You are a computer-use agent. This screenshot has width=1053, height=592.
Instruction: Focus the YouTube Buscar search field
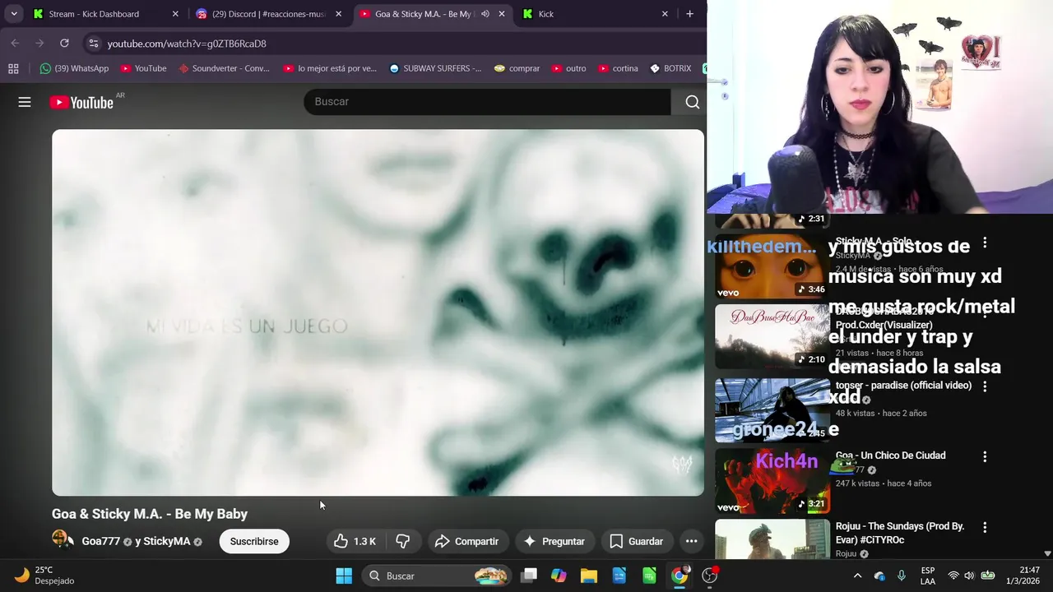point(487,102)
